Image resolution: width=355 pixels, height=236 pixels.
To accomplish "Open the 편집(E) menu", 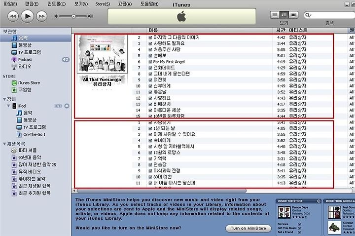I will (32, 4).
